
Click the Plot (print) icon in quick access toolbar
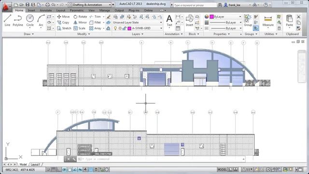47,4
